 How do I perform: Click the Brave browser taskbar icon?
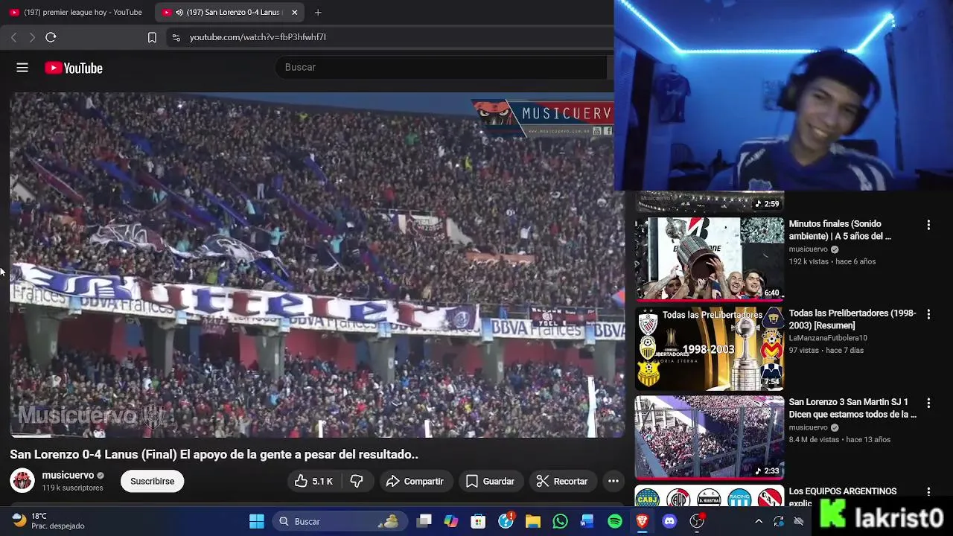click(x=642, y=521)
